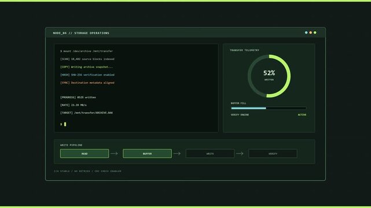
Task: Click the orange window control dot
Action: 310,32
